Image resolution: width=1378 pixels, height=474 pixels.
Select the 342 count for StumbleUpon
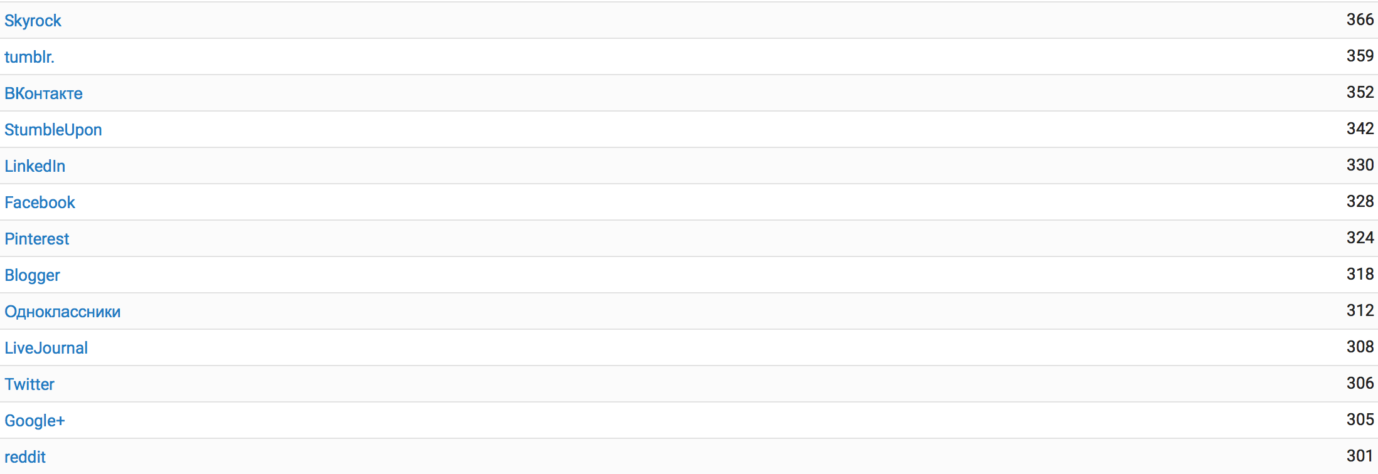click(x=1360, y=129)
